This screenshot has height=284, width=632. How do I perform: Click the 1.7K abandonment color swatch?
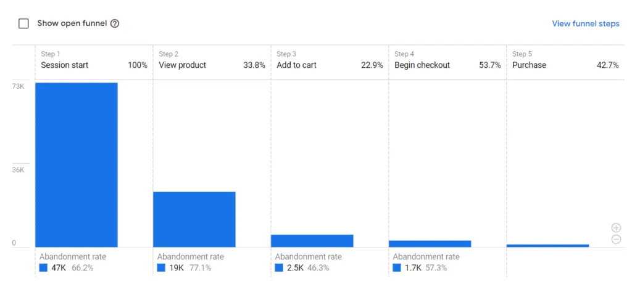click(x=397, y=268)
